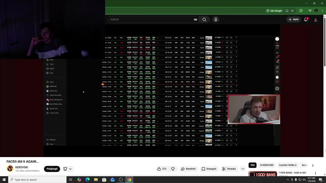The image size is (326, 183).
Task: Open the 11000 BANS video thumbnail
Action: pos(263,174)
